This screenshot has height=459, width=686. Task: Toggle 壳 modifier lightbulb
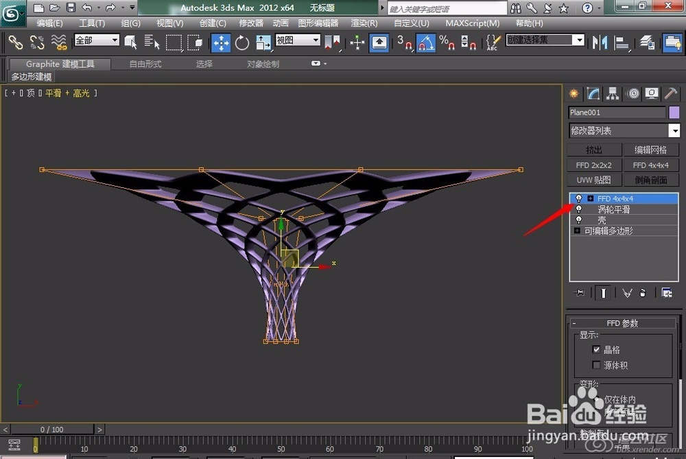(x=578, y=220)
